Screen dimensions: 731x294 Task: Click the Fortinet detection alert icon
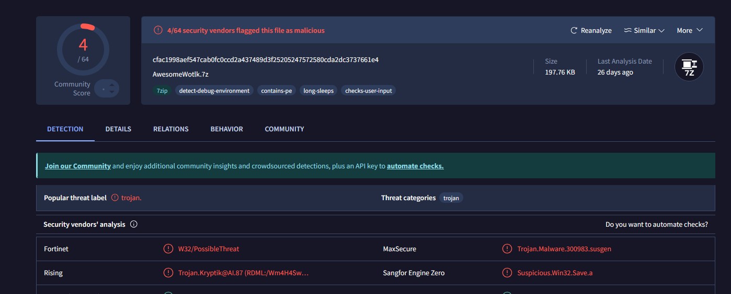tap(168, 249)
